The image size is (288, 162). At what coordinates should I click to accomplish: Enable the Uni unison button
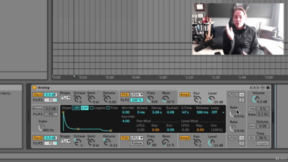[x=252, y=126]
